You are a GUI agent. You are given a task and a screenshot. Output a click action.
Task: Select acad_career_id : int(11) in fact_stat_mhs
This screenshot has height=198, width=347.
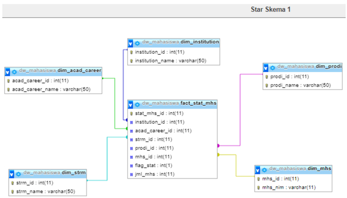[x=163, y=131]
